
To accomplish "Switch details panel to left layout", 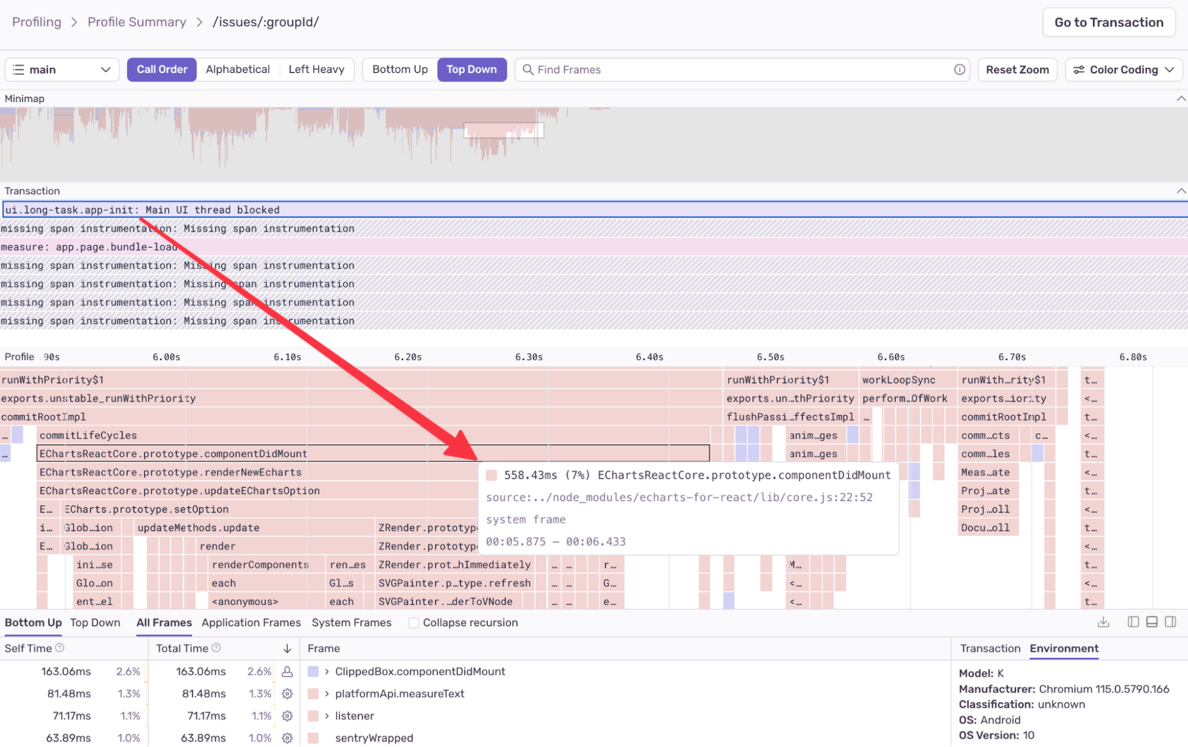I will [1133, 622].
